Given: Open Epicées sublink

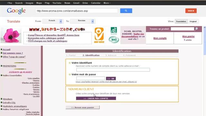Looking at the screenshot, I should tap(36, 92).
